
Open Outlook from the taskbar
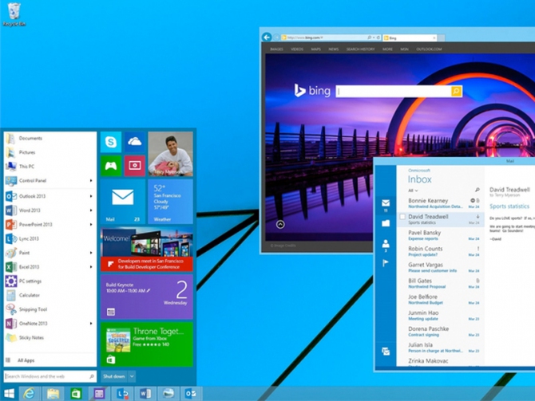pyautogui.click(x=190, y=394)
